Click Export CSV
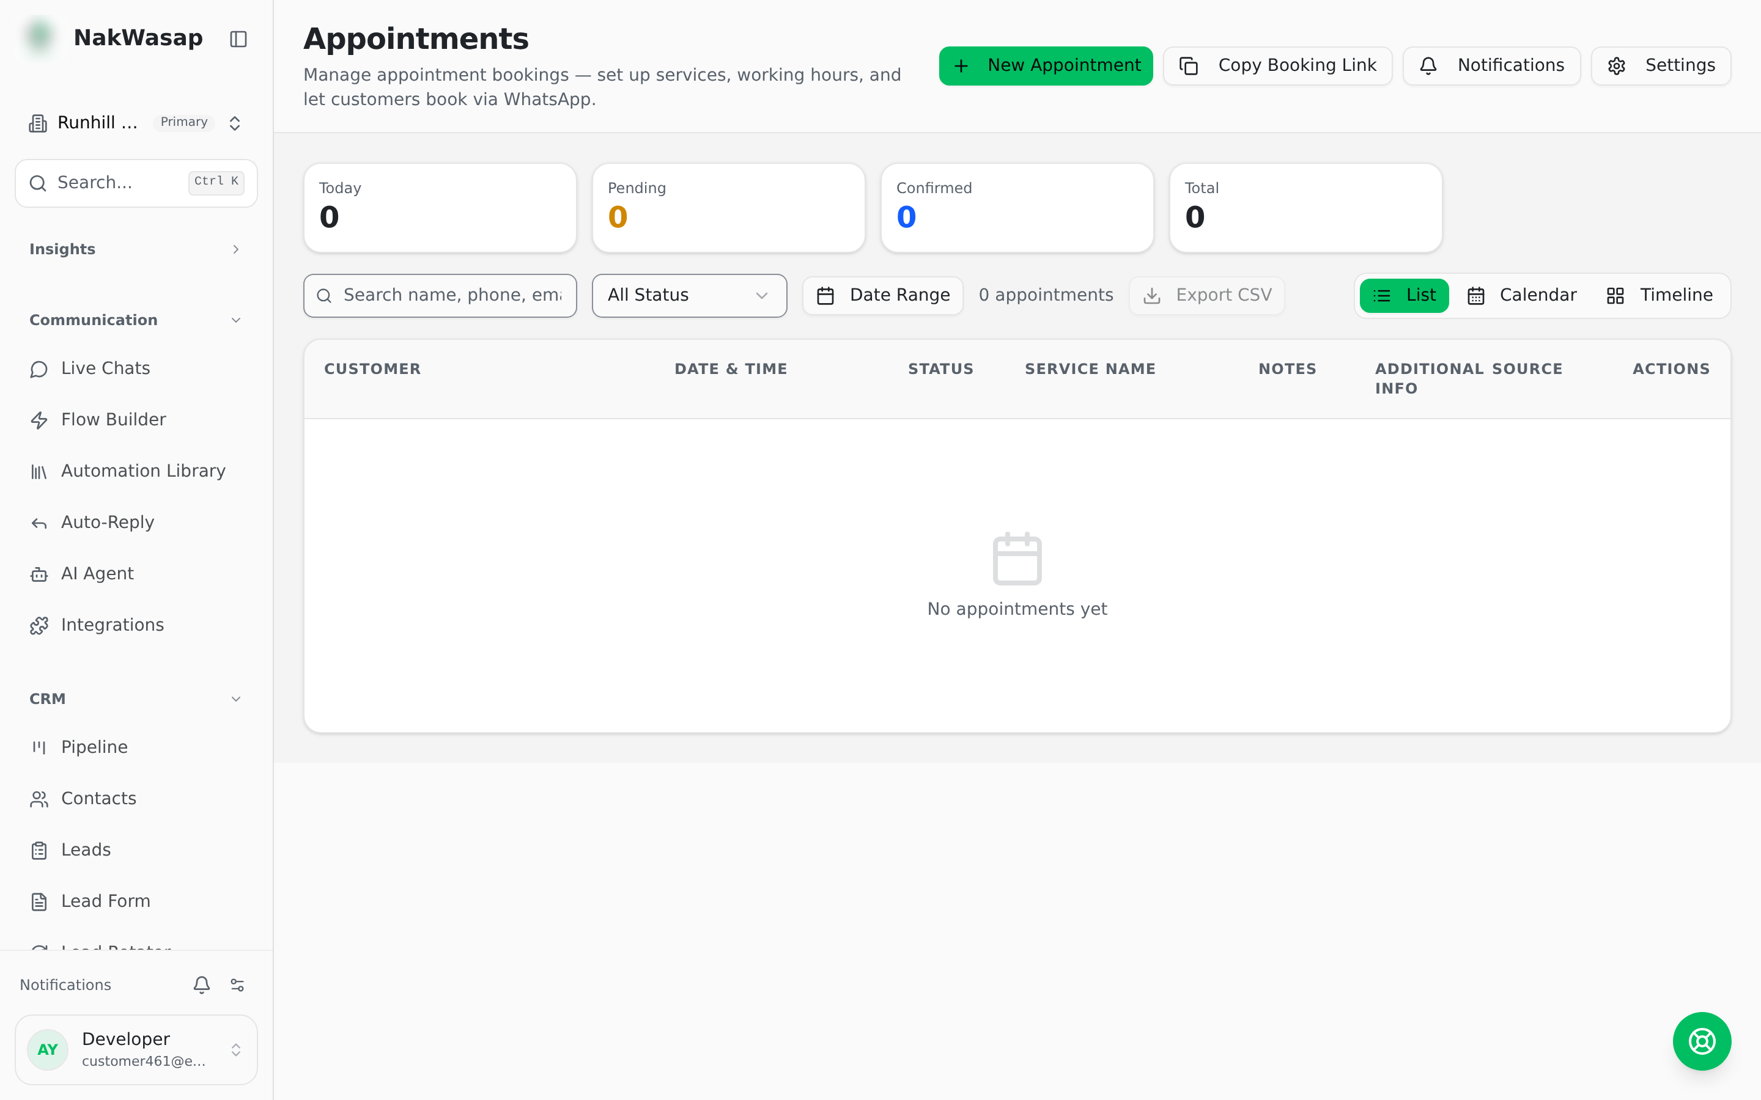1761x1100 pixels. 1206,295
